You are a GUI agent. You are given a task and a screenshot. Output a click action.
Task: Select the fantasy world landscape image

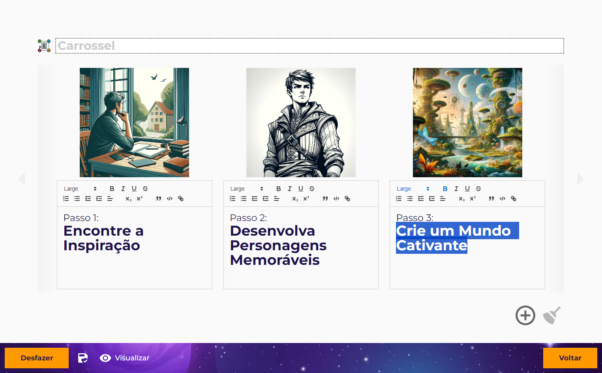click(467, 122)
